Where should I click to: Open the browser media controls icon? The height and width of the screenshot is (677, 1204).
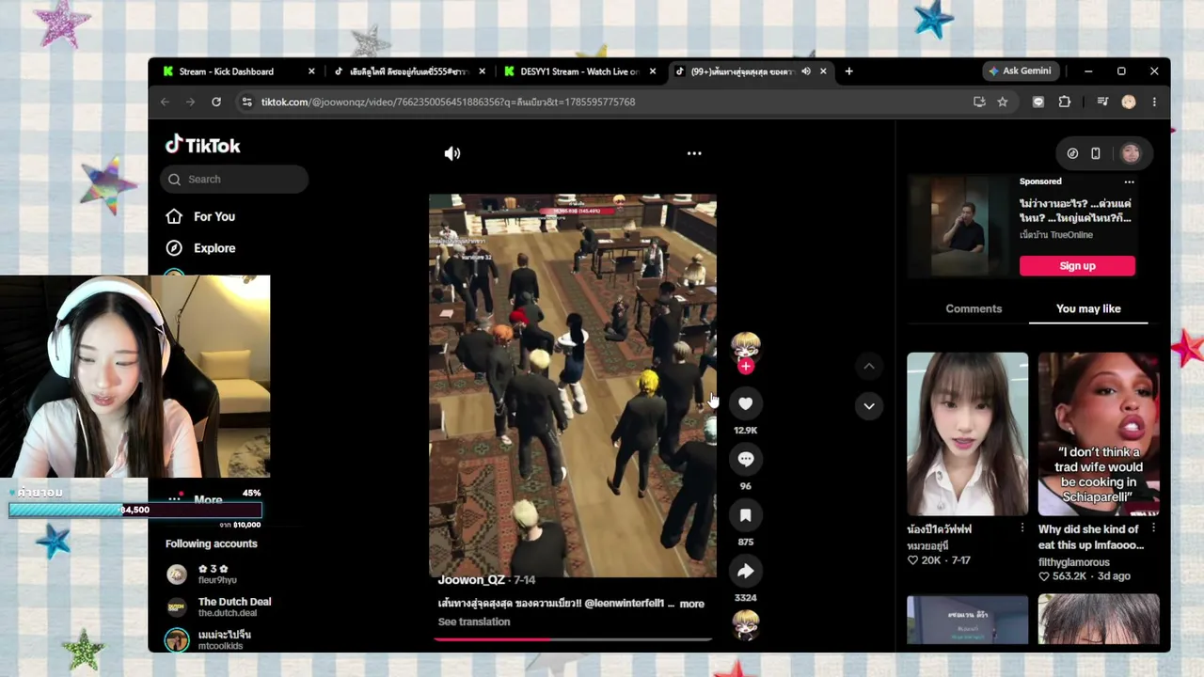coord(1102,102)
